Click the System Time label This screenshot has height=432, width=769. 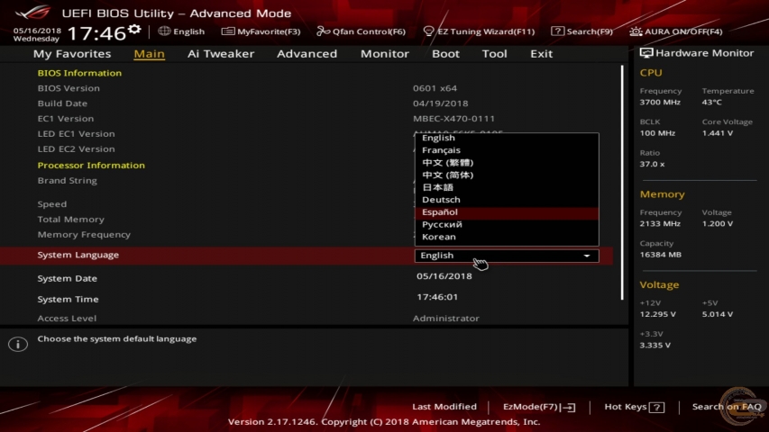[x=68, y=299]
